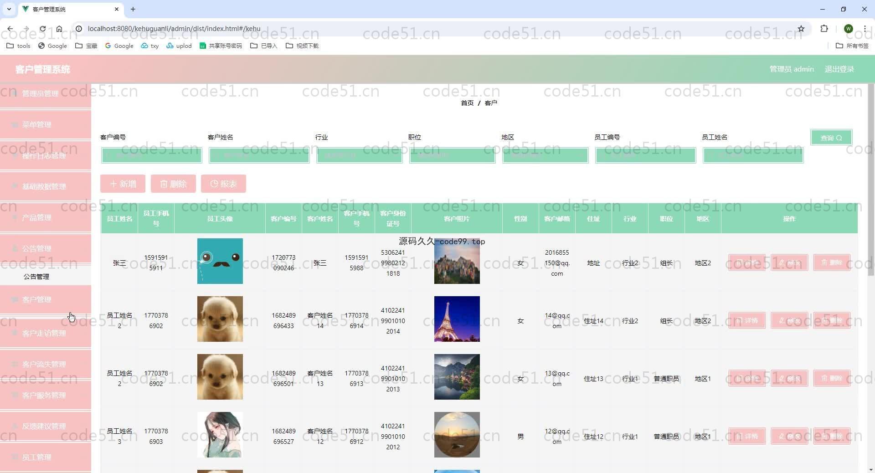The height and width of the screenshot is (473, 875).
Task: Delete the customer 张三 row
Action: (832, 262)
